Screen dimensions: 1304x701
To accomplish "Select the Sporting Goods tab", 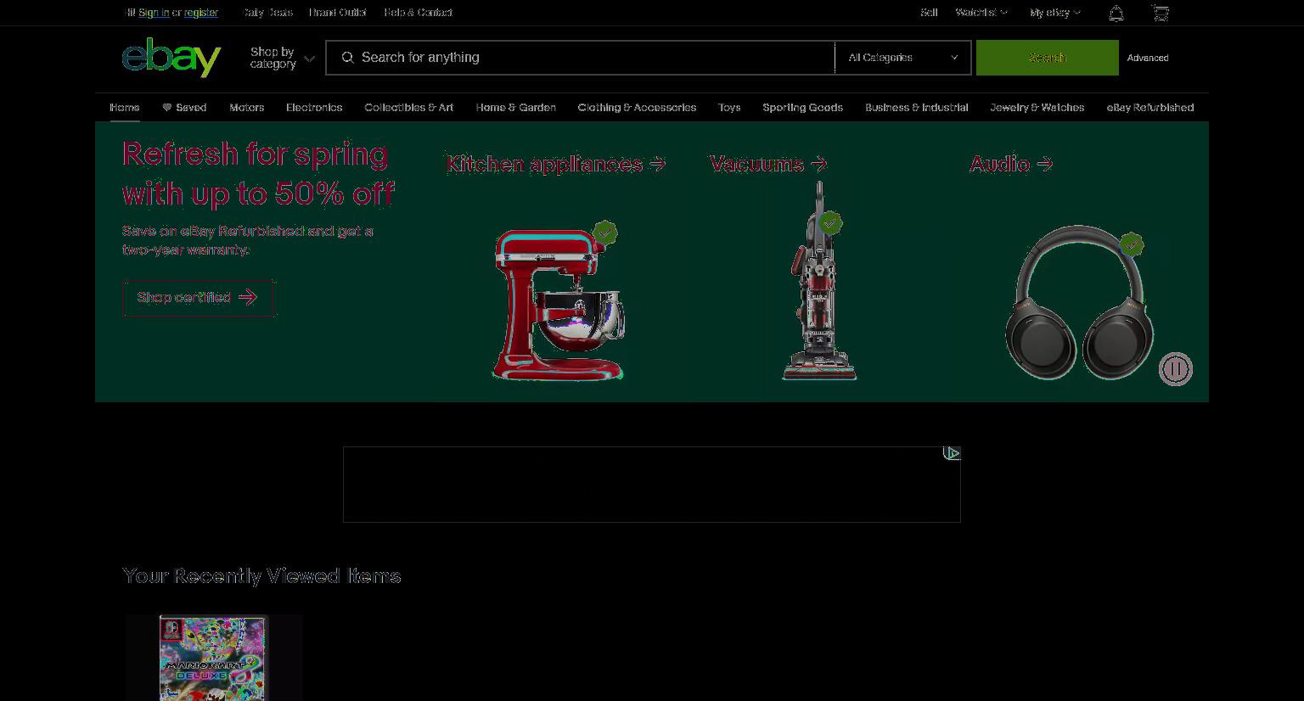I will pyautogui.click(x=802, y=108).
